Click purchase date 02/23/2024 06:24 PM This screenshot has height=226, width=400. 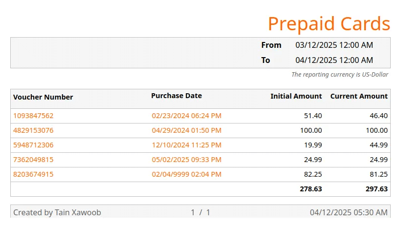pyautogui.click(x=186, y=116)
